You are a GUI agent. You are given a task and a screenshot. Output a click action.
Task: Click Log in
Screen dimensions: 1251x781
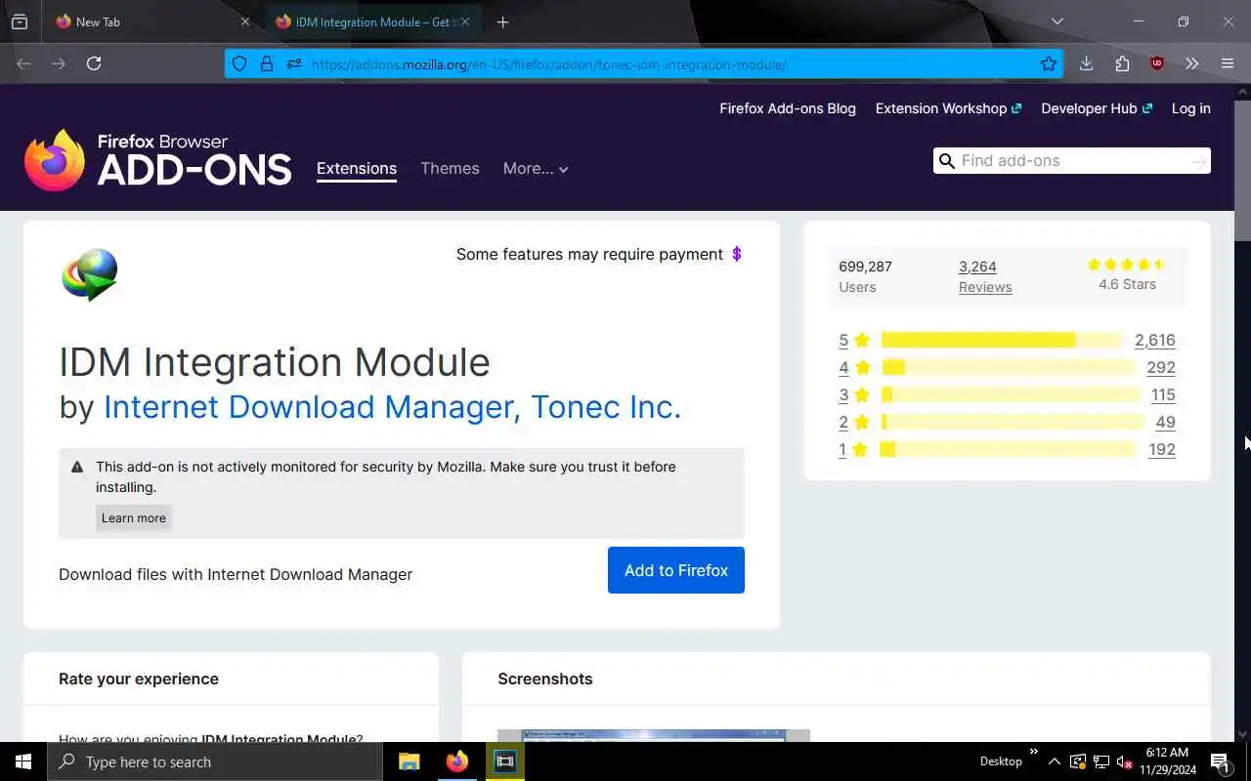[x=1191, y=108]
